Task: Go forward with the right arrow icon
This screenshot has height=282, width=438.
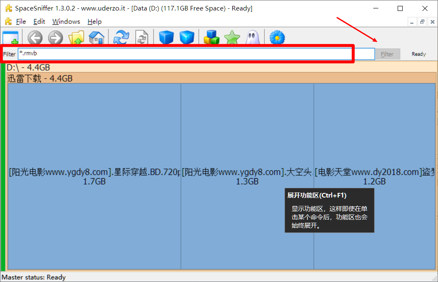Action: tap(55, 37)
